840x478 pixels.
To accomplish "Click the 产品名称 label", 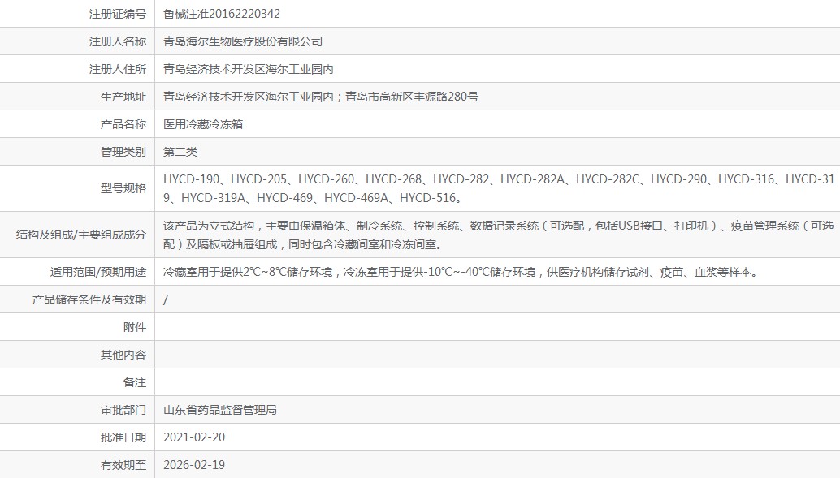I will coord(123,124).
